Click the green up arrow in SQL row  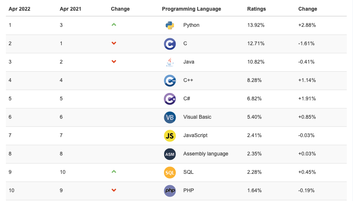[x=114, y=172]
